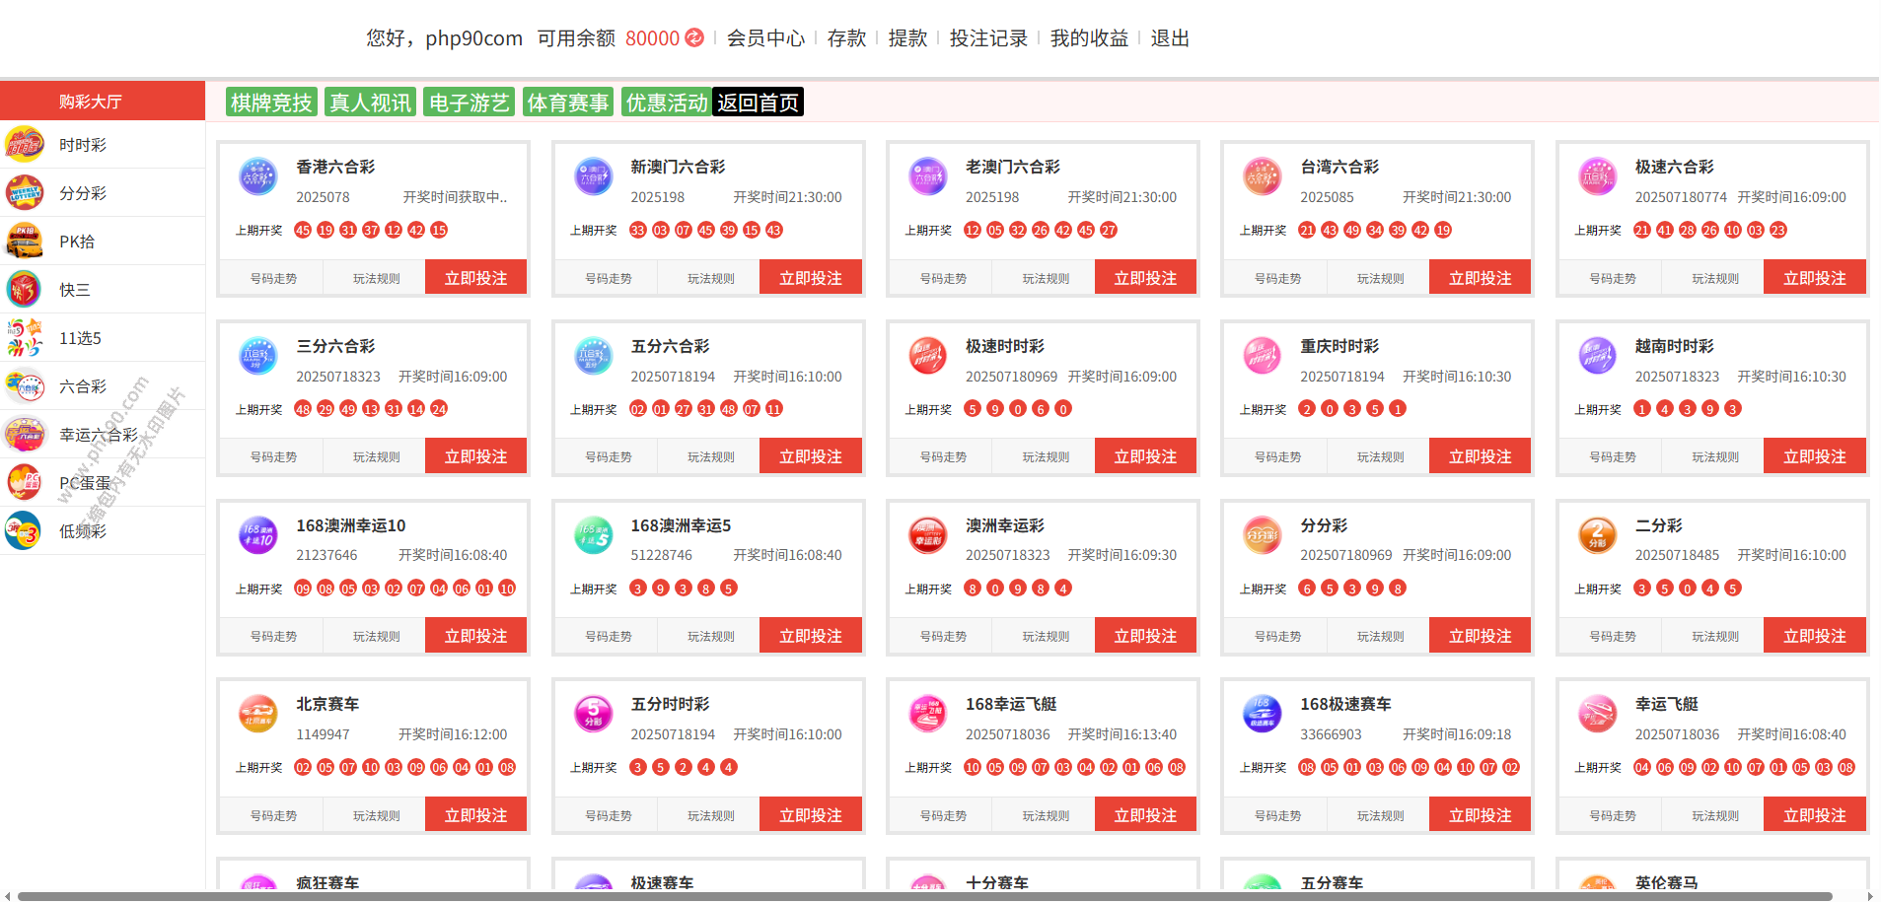View 号码走势 for 重庆时时彩
This screenshot has width=1881, height=902.
1277,457
